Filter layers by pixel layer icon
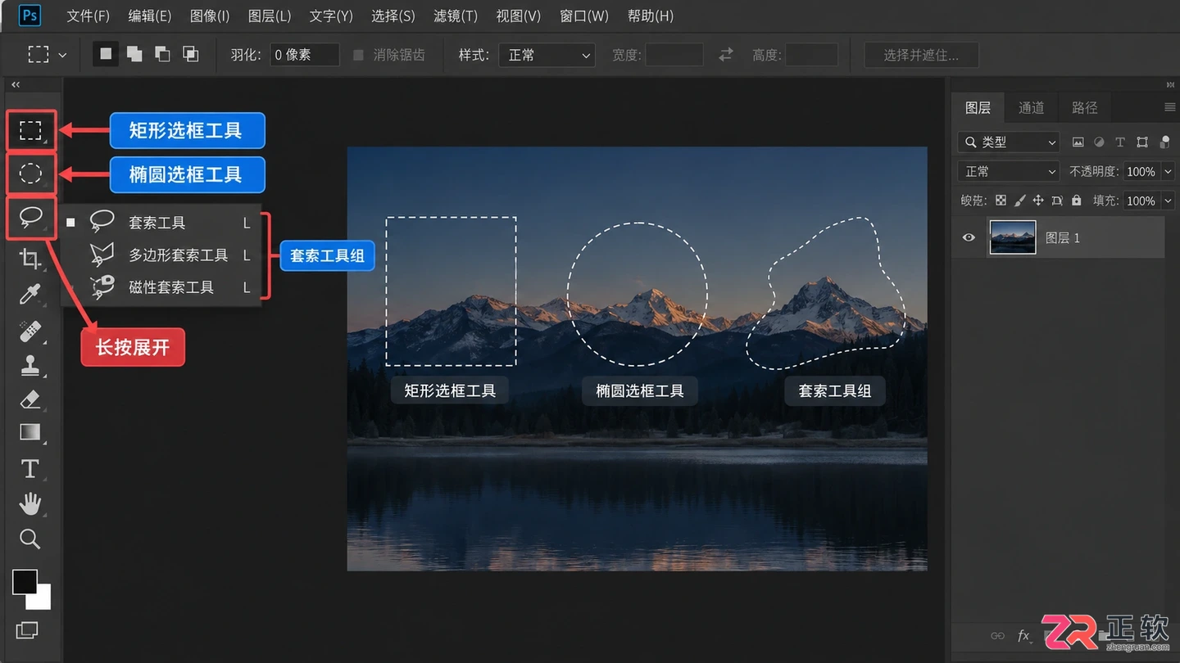 [x=1078, y=142]
